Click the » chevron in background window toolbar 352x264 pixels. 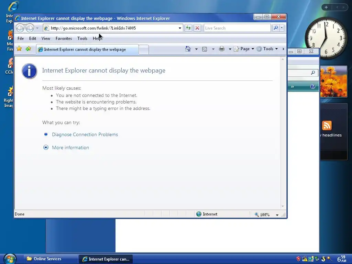(x=292, y=87)
